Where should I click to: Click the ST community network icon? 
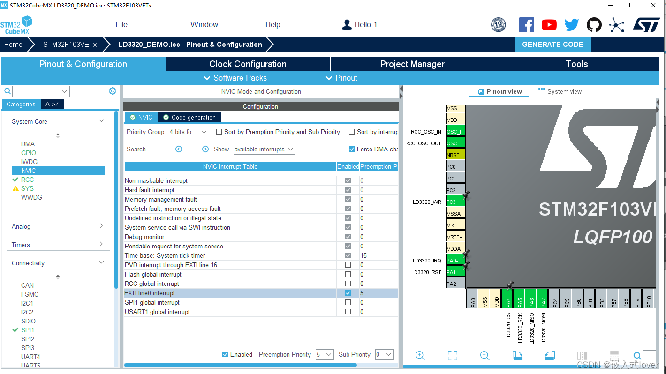point(617,25)
